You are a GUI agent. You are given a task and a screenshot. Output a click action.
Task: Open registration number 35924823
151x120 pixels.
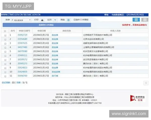tap(22, 68)
